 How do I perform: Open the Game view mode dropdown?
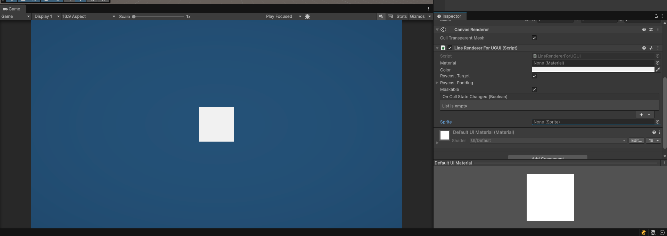tap(15, 16)
